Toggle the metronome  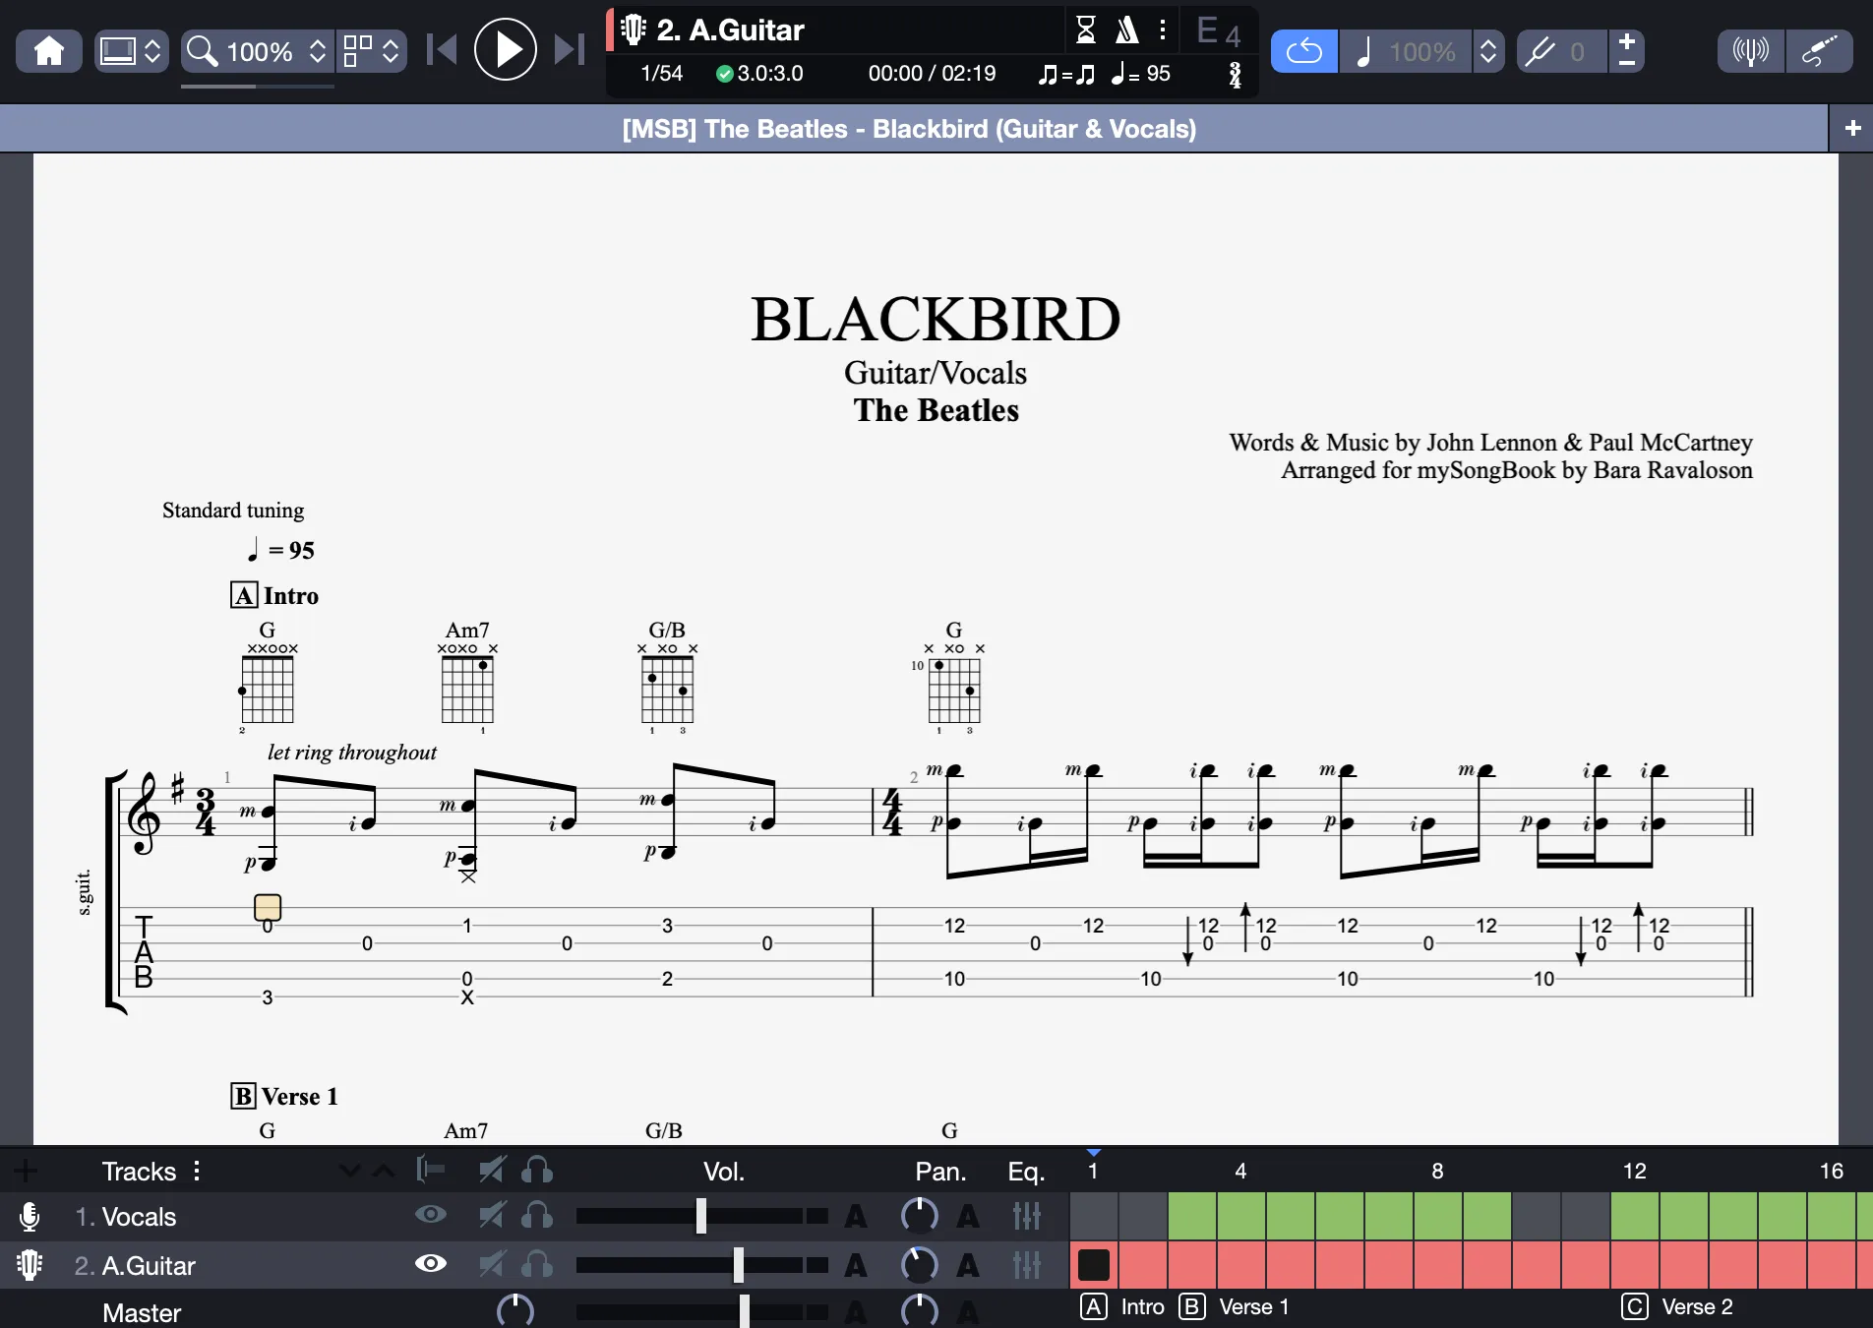pyautogui.click(x=1126, y=30)
